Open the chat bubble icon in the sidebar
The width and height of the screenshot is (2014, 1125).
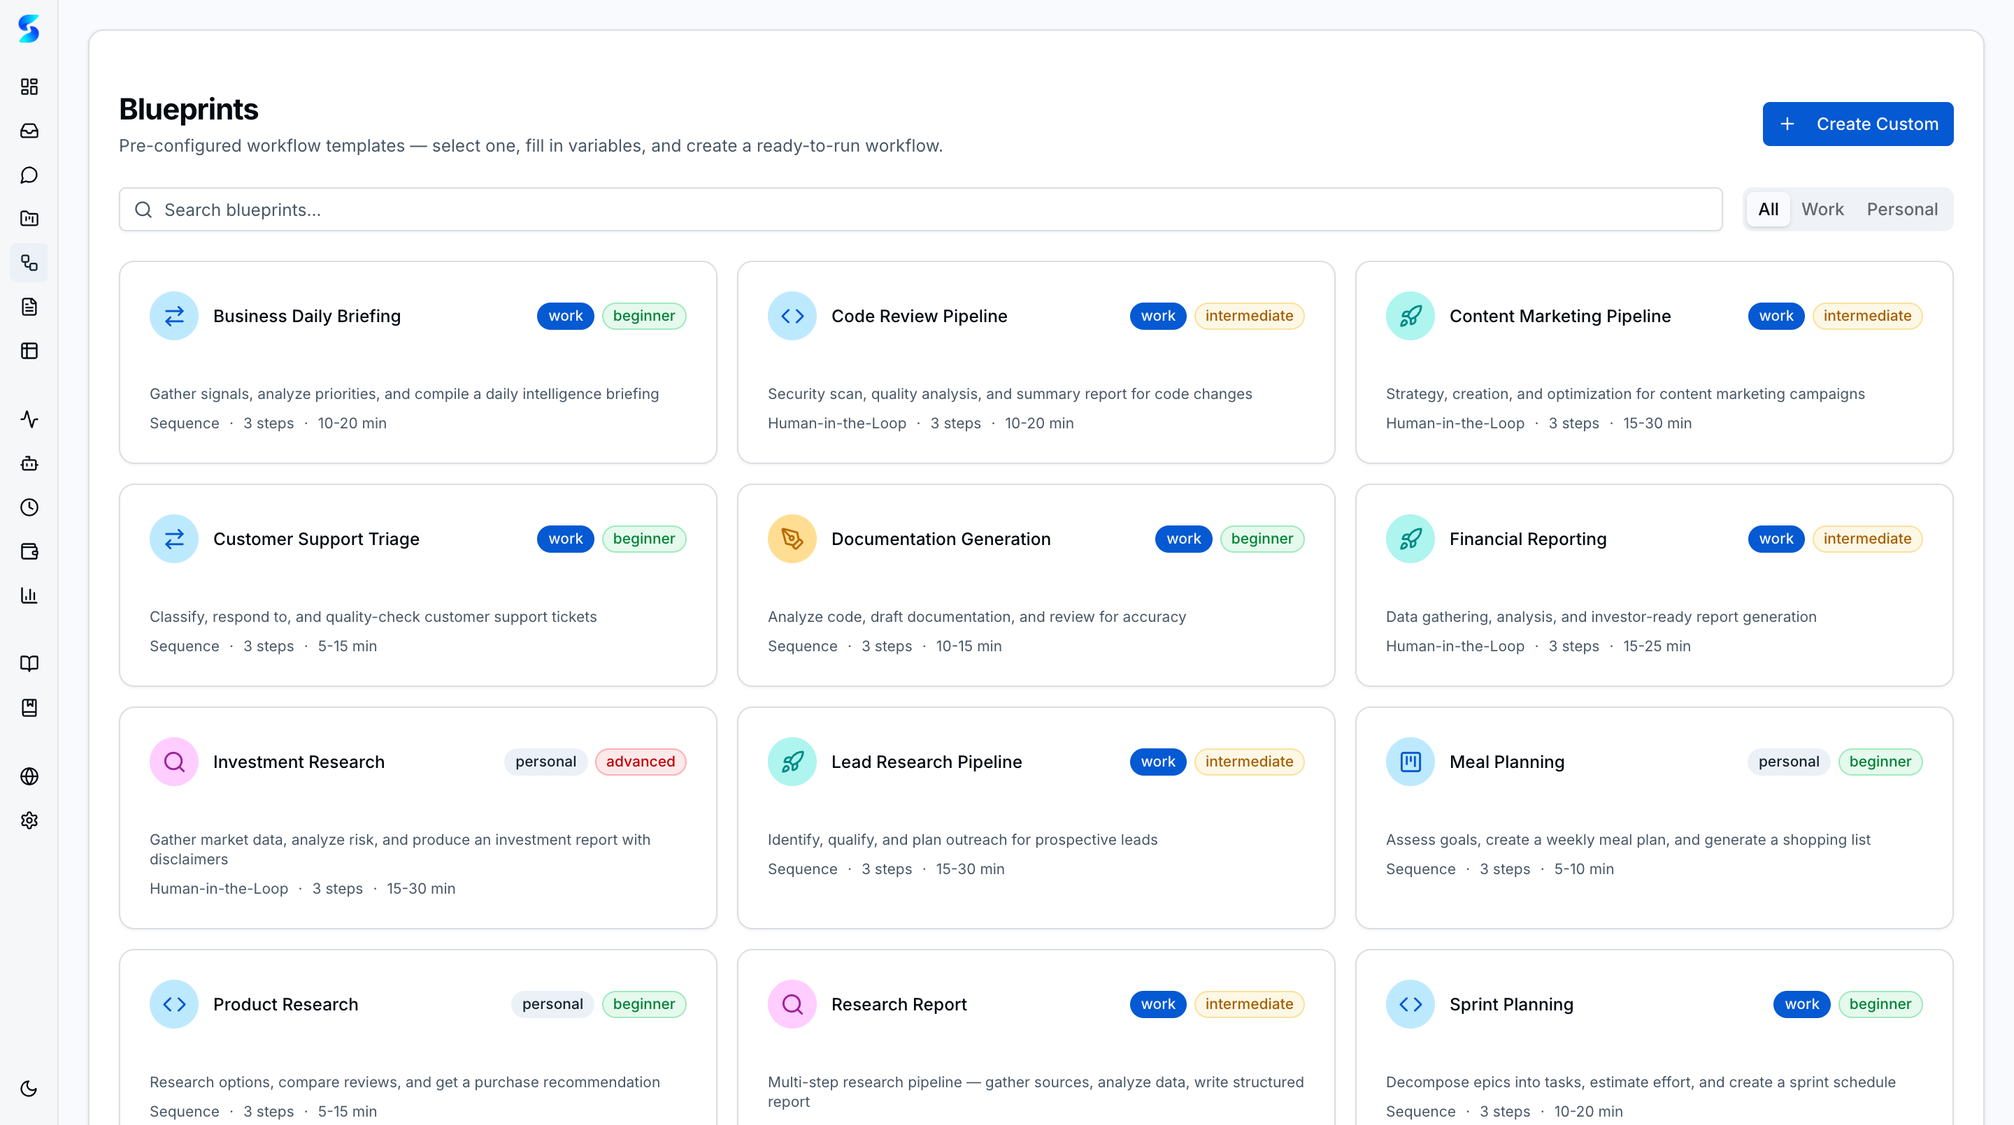click(x=29, y=174)
